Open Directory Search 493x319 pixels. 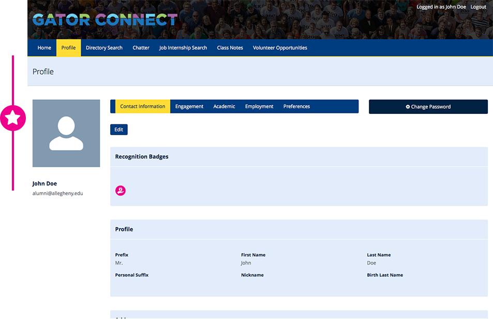click(104, 48)
